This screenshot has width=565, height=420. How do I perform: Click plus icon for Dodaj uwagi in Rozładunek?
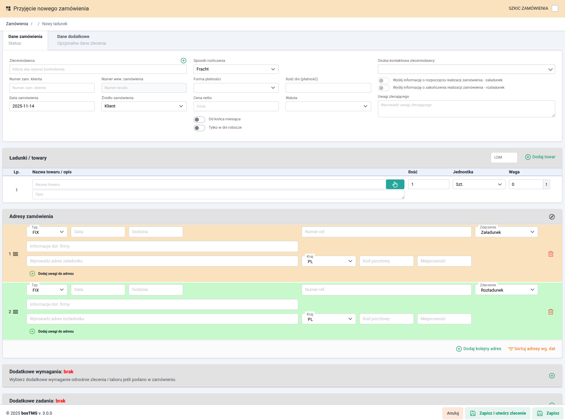pyautogui.click(x=32, y=331)
